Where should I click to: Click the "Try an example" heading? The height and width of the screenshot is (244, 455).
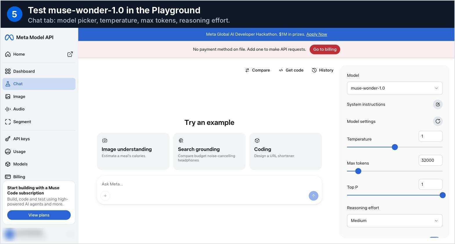click(x=209, y=123)
